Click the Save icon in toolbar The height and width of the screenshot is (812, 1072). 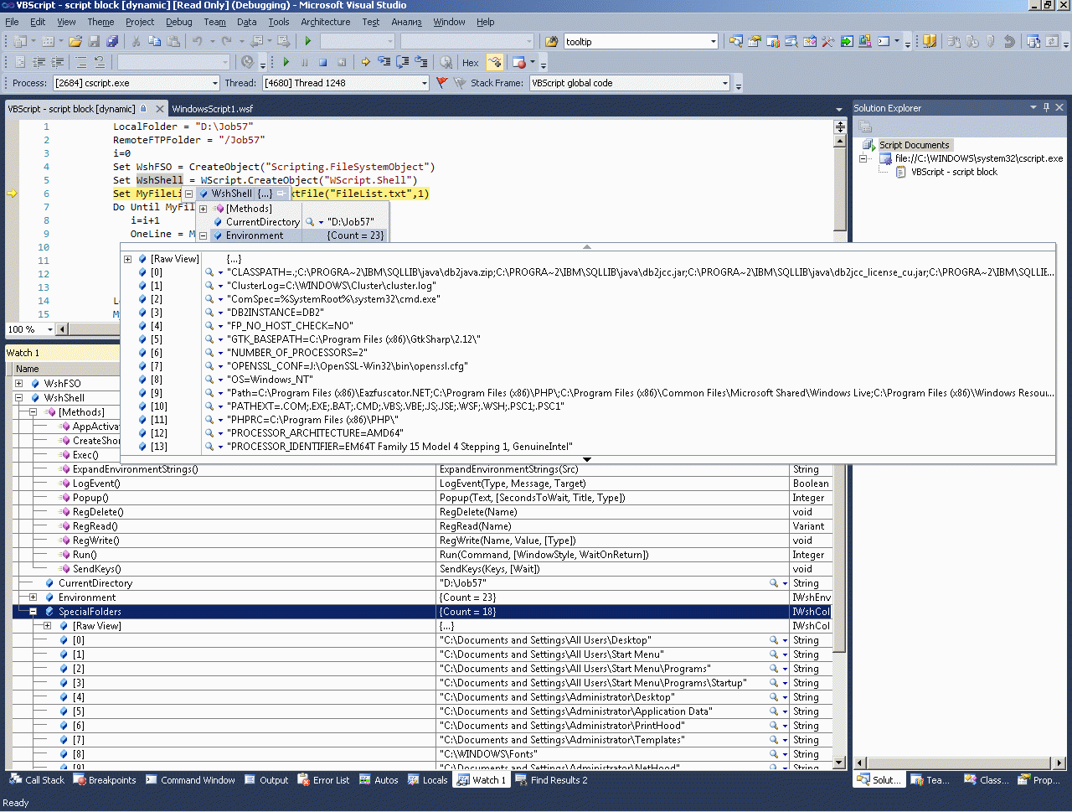click(x=94, y=41)
